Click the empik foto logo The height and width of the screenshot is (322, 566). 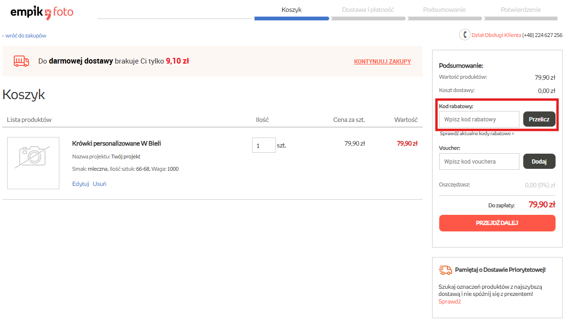click(42, 12)
